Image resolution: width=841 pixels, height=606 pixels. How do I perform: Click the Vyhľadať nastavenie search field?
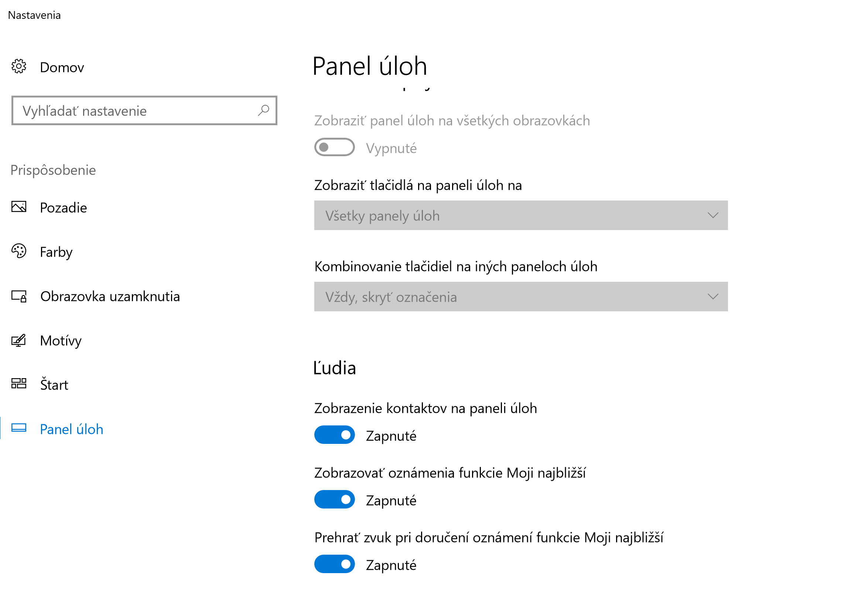145,110
